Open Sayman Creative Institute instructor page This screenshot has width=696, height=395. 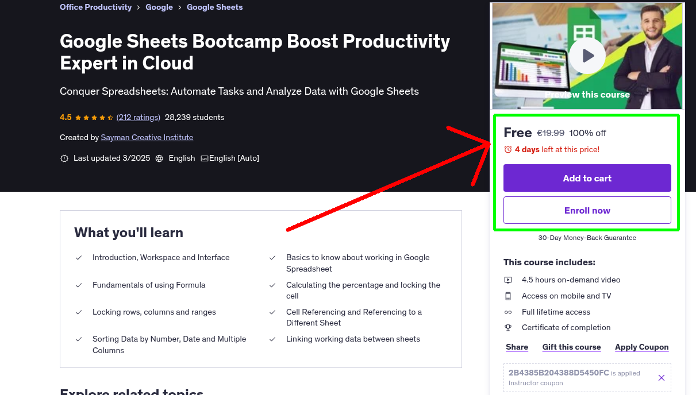point(147,137)
